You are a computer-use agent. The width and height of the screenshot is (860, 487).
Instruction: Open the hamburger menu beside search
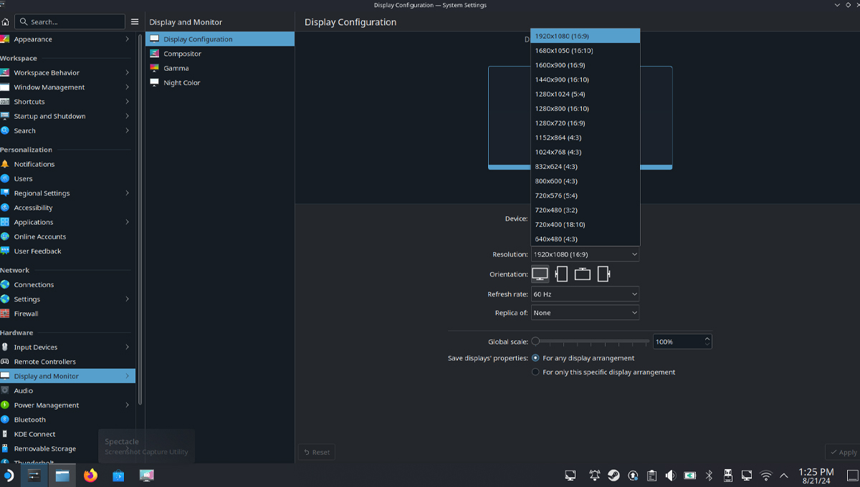tap(135, 22)
